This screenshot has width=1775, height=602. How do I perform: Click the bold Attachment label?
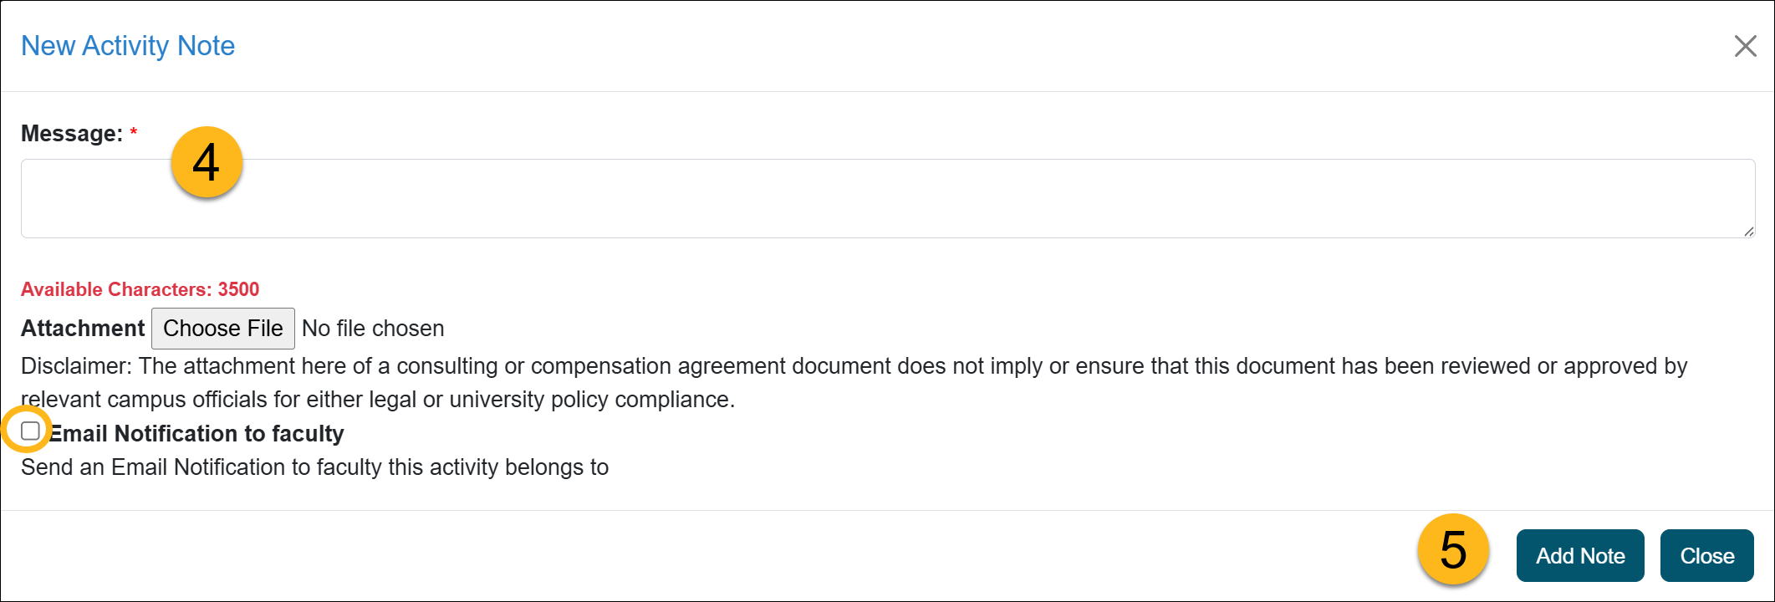click(x=83, y=329)
